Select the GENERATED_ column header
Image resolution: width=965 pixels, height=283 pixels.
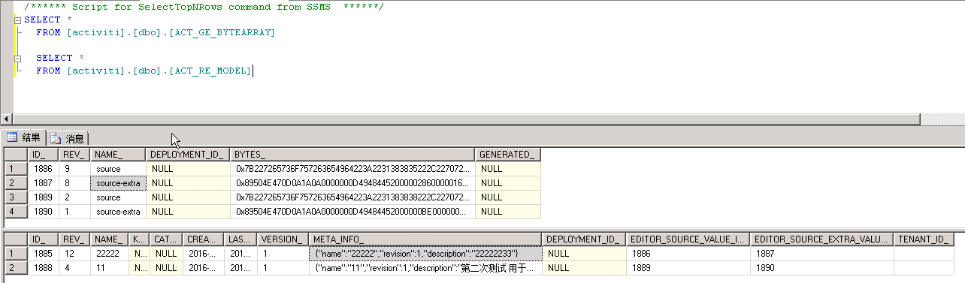(x=508, y=154)
